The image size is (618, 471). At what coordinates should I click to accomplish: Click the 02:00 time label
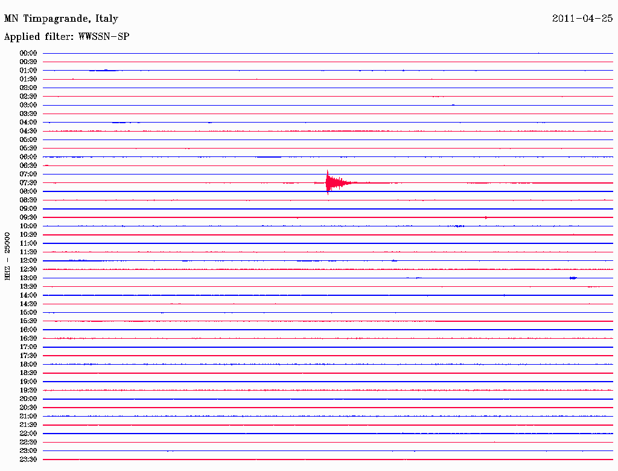pos(28,88)
